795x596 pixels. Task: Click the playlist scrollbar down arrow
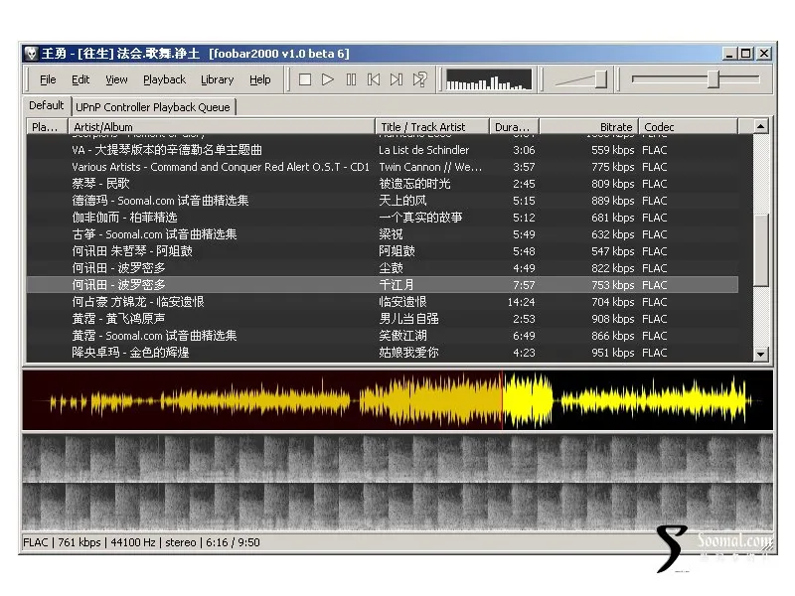point(760,355)
